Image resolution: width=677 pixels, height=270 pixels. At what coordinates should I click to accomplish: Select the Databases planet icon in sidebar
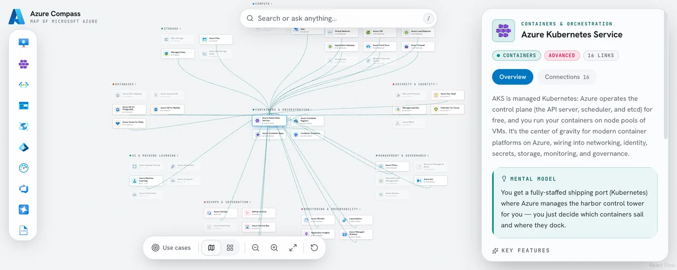(x=24, y=126)
